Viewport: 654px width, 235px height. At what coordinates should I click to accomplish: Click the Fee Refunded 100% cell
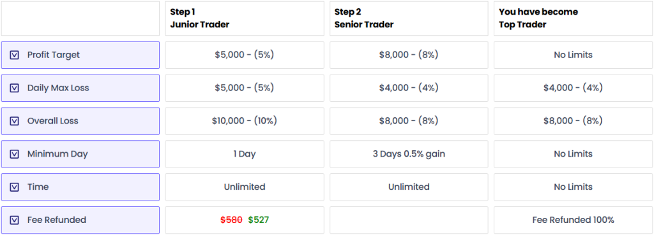(x=573, y=220)
